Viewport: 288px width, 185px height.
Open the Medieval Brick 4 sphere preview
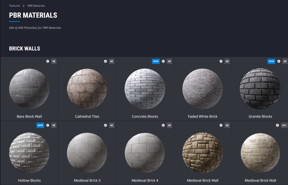pos(145,153)
